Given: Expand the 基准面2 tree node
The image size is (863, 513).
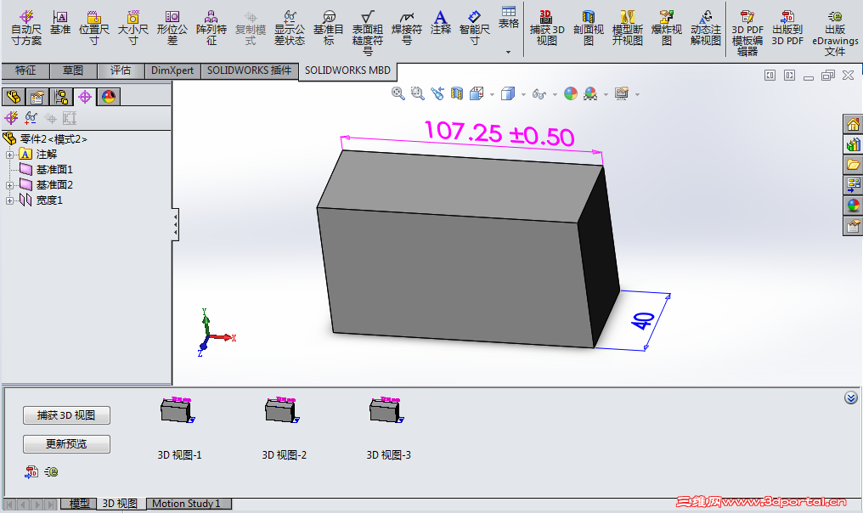Looking at the screenshot, I should [9, 185].
